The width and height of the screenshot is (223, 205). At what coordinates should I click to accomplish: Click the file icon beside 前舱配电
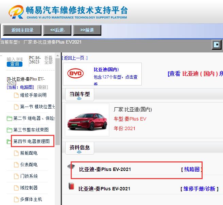[x=16, y=153]
